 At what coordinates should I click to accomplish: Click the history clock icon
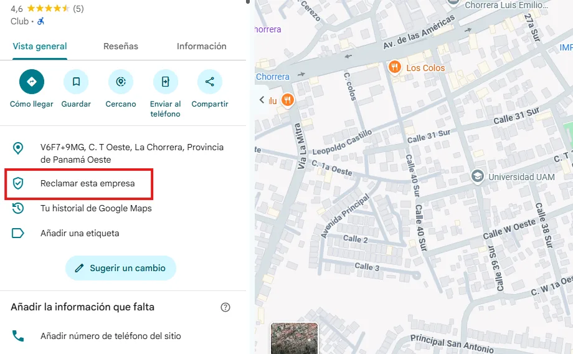[18, 208]
